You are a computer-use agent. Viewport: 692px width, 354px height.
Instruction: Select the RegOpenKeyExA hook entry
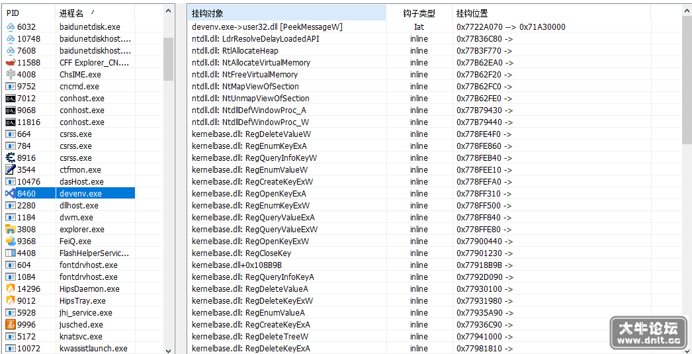point(435,194)
